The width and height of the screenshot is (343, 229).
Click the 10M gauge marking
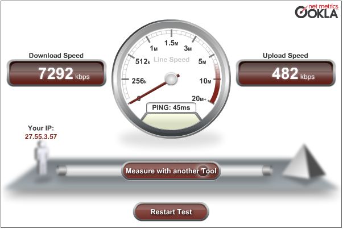pos(205,81)
